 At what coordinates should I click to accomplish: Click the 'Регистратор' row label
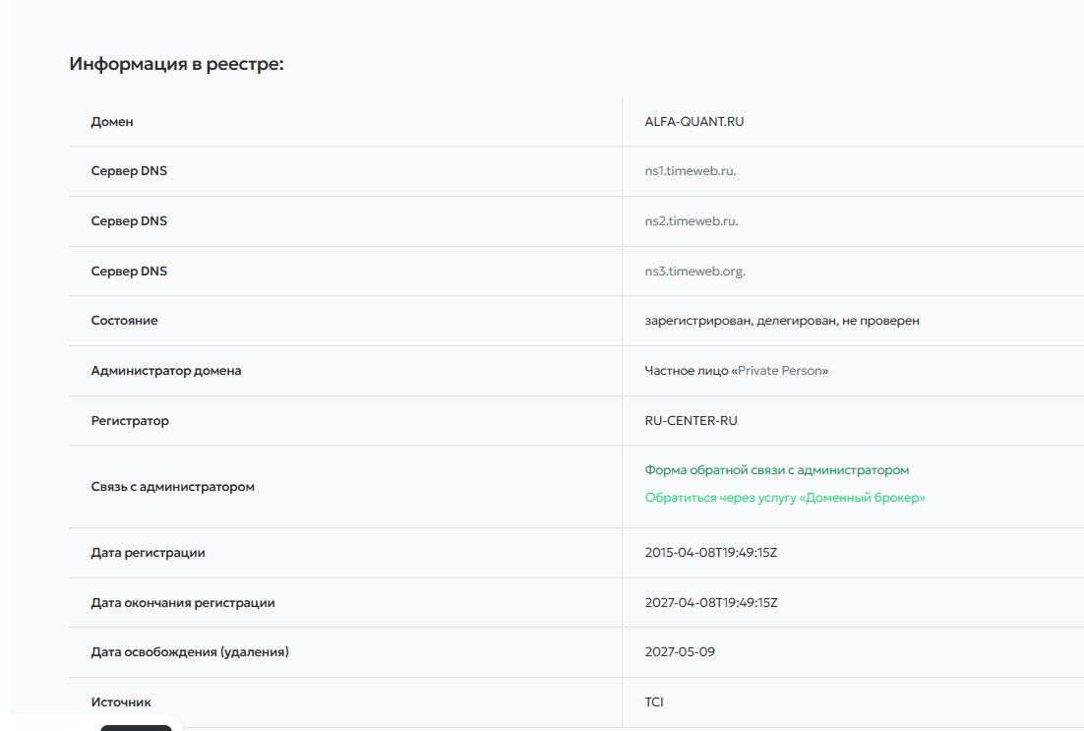[130, 421]
